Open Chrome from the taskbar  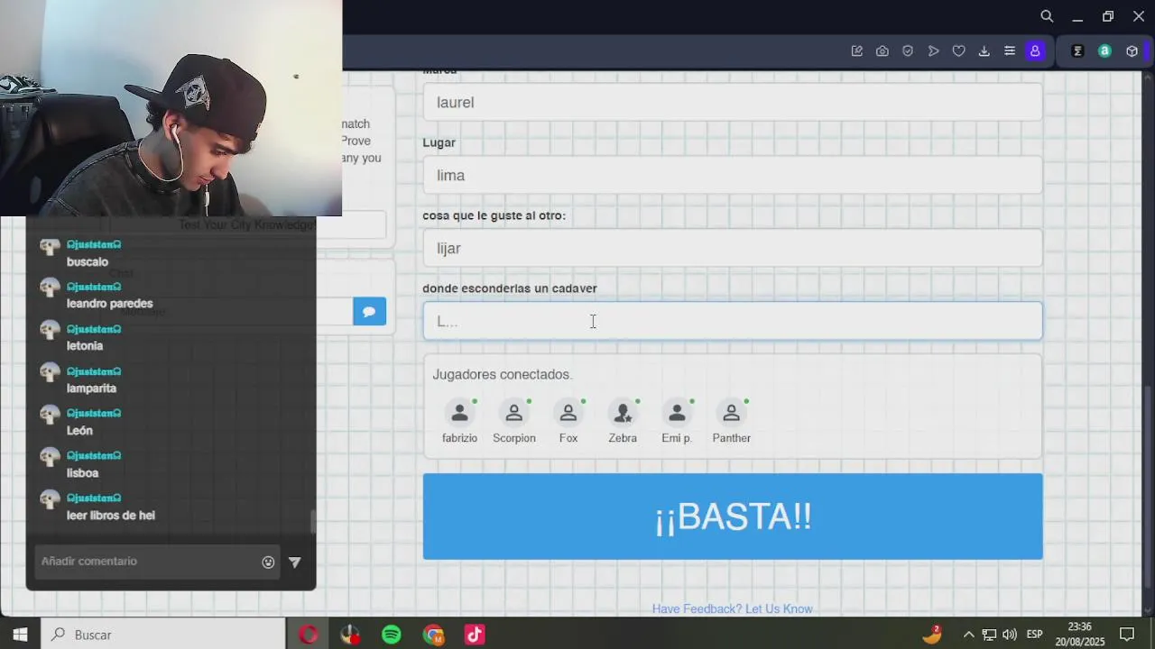pos(433,635)
